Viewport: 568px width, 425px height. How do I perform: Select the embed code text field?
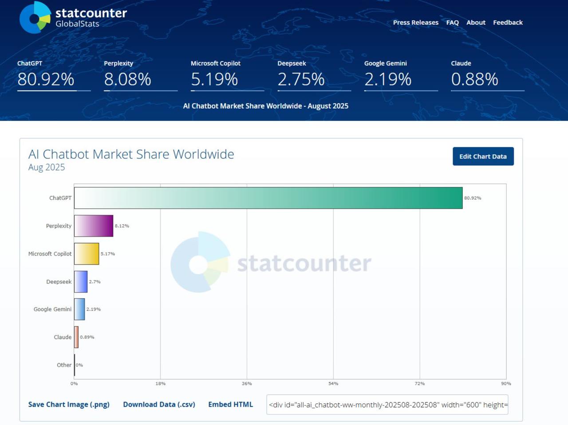[x=387, y=404]
